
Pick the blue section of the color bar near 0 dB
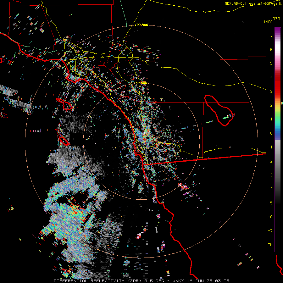[x=278, y=135]
